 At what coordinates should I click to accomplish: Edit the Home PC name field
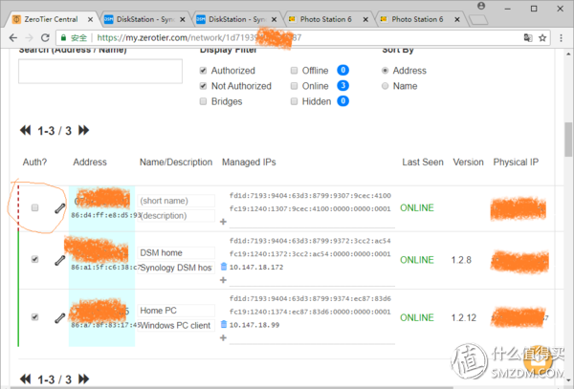(x=176, y=311)
